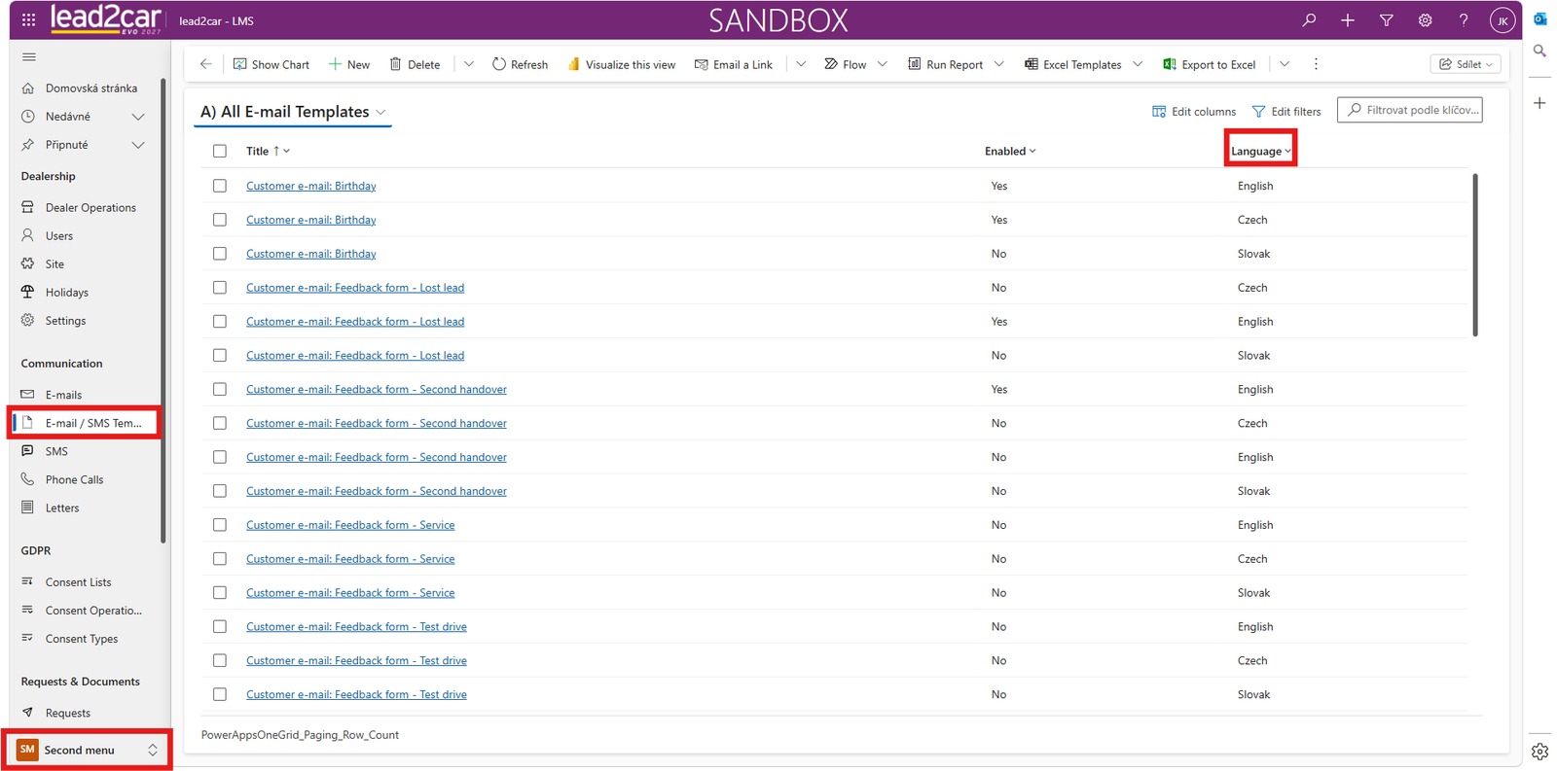Go back with the arrow button
The width and height of the screenshot is (1557, 771).
pyautogui.click(x=205, y=64)
